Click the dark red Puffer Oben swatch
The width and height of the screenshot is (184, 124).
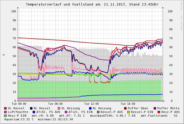[125, 108]
